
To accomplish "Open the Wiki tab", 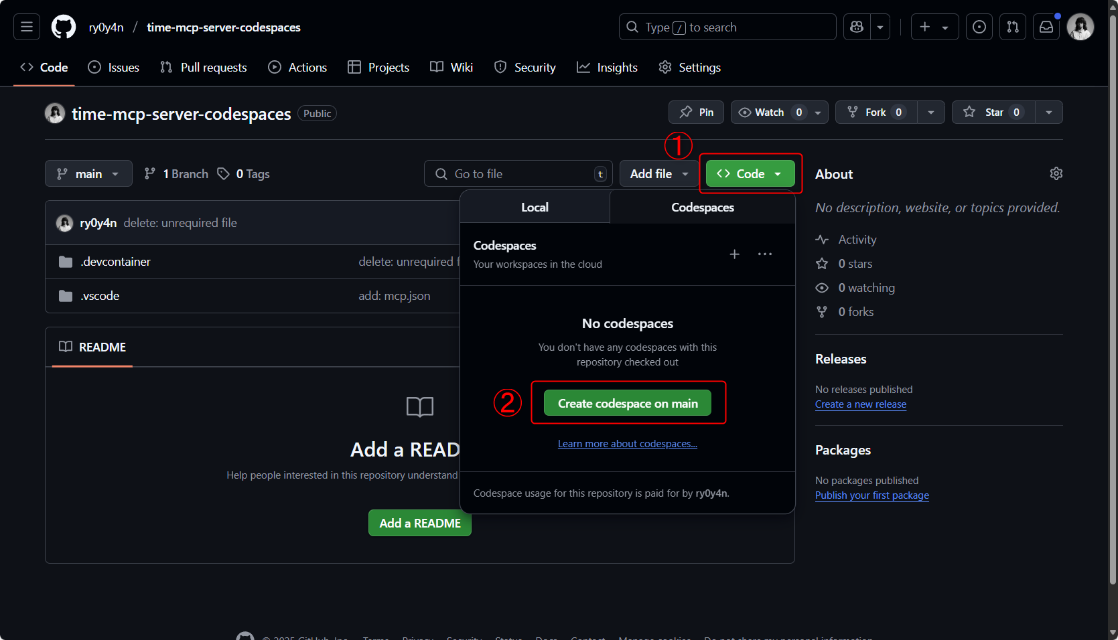I will 451,68.
